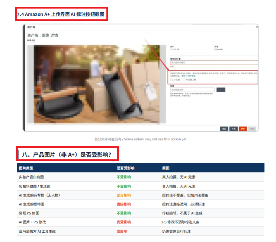Click the 'AI 生成的模特图' cell
276x242 pixels.
pyautogui.click(x=32, y=204)
